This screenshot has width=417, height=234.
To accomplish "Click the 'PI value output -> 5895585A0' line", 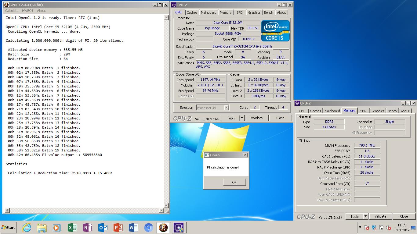I will coord(55,155).
